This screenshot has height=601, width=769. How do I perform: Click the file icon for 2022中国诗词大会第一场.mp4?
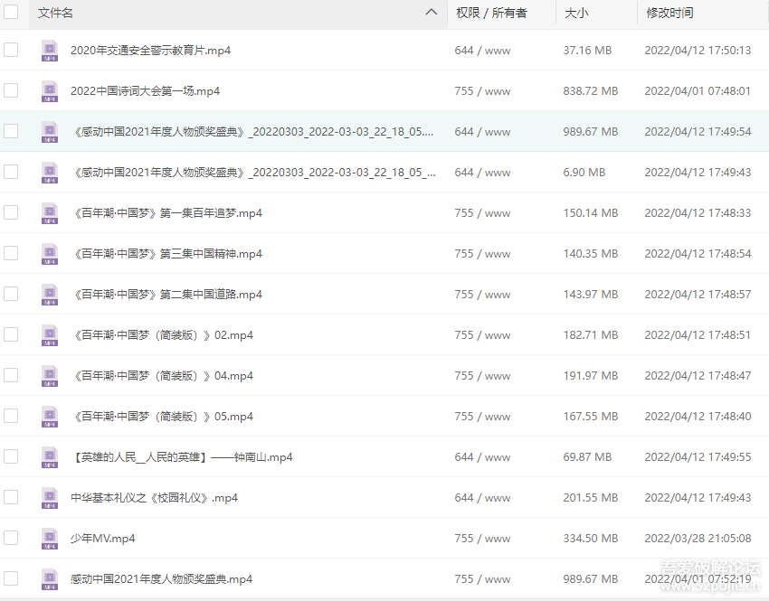tap(49, 90)
